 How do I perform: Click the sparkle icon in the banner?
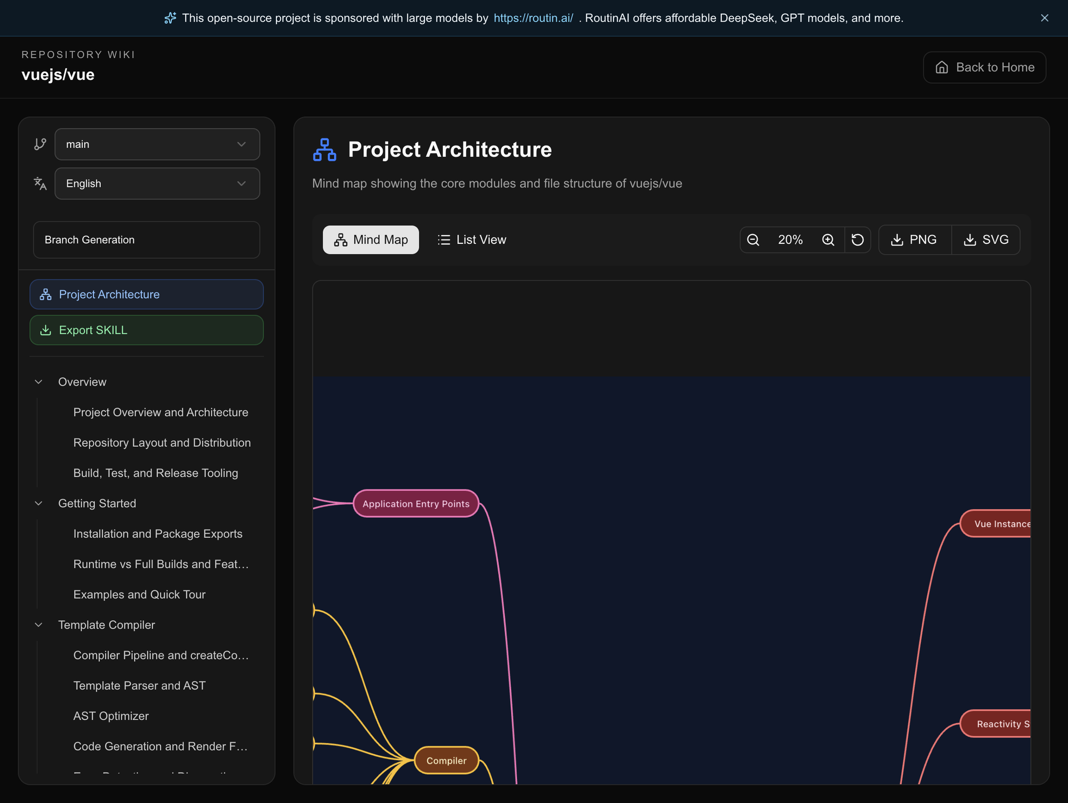(170, 18)
